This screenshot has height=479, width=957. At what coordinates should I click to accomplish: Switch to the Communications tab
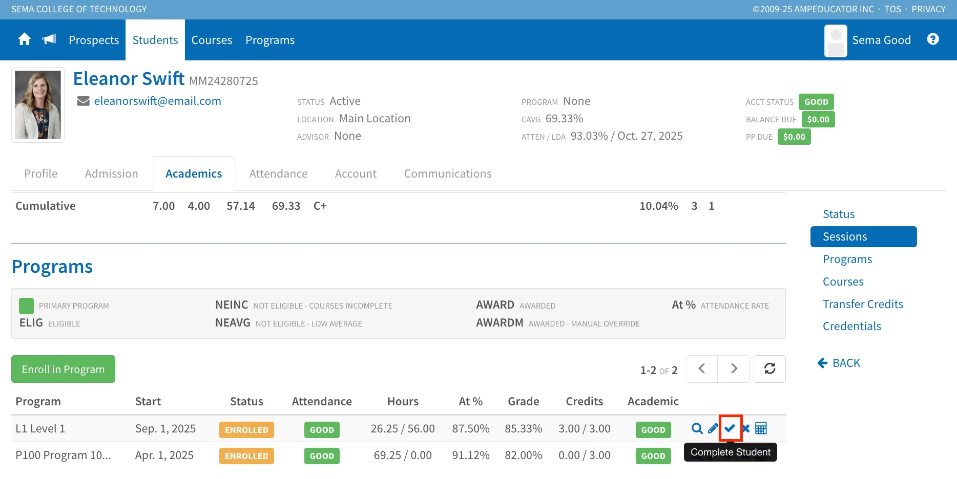(x=448, y=173)
